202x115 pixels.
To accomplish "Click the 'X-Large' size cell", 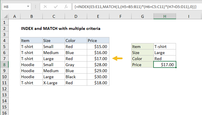I will coord(54,83).
